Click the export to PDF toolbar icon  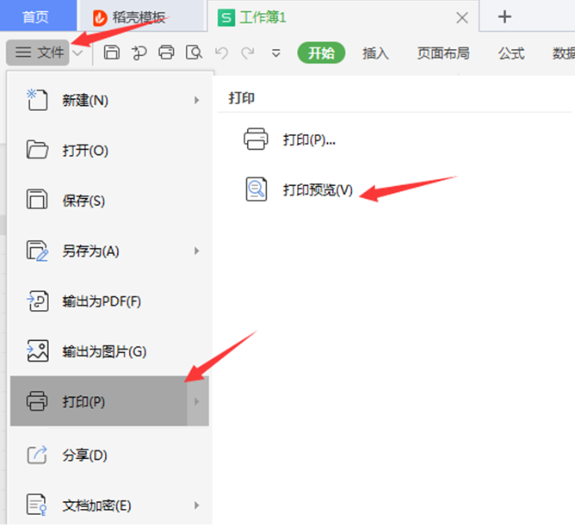click(139, 53)
